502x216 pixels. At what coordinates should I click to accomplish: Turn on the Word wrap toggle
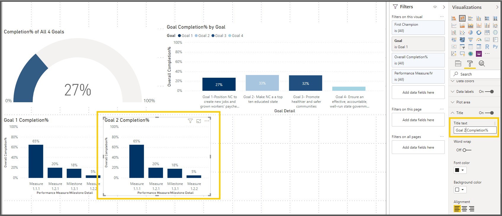[467, 150]
